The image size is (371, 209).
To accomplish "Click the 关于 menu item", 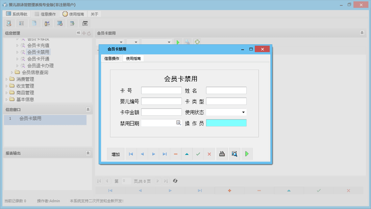I will click(94, 14).
